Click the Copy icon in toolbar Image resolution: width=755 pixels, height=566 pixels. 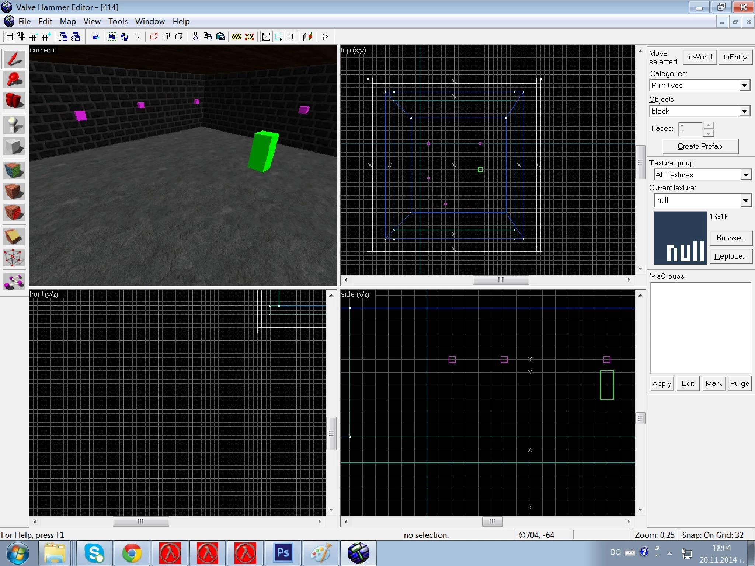(x=208, y=36)
